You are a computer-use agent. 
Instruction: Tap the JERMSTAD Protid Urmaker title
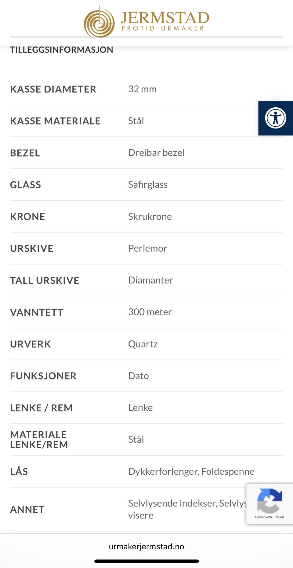(165, 21)
